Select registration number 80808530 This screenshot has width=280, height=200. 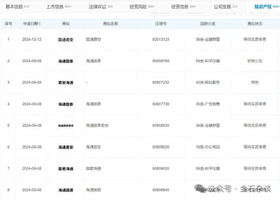(161, 125)
